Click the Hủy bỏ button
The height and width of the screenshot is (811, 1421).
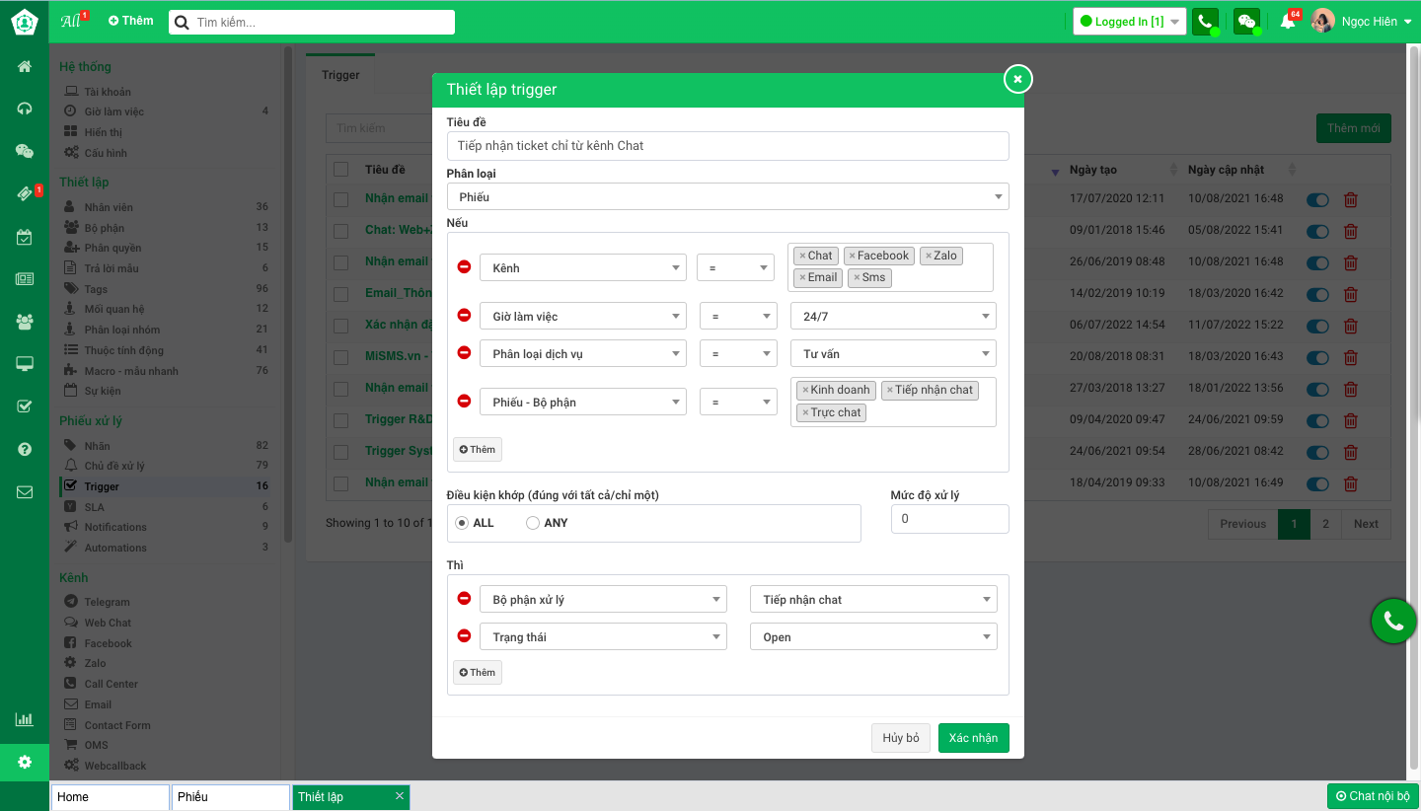point(900,738)
